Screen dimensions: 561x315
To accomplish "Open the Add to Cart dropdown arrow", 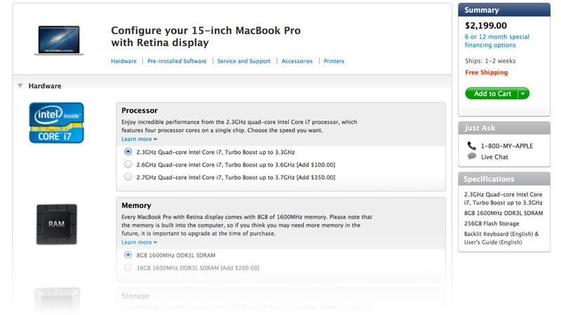I will point(523,94).
